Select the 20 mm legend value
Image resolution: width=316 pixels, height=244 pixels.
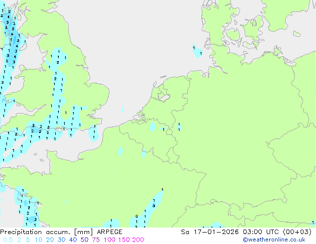50,240
